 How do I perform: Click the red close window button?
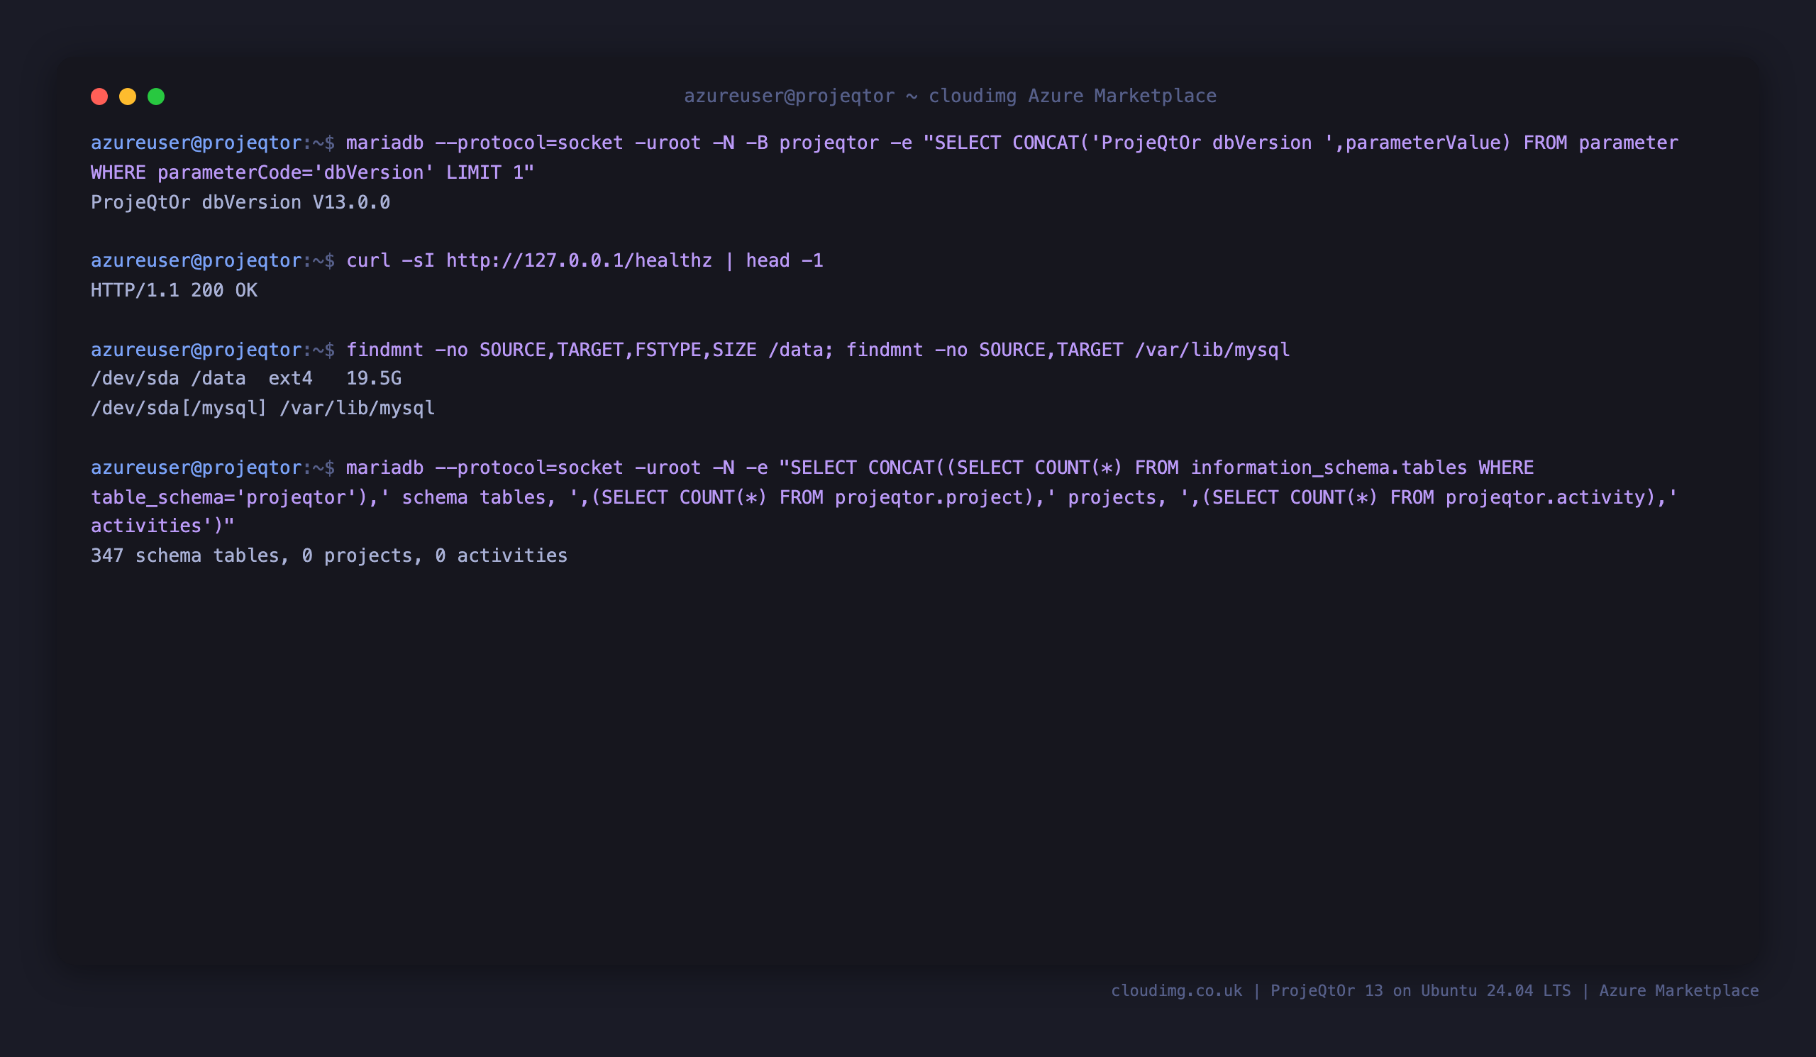point(99,96)
